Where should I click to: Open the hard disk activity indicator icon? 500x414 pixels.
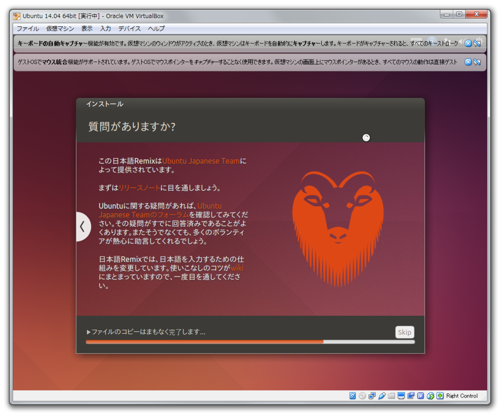coord(353,396)
